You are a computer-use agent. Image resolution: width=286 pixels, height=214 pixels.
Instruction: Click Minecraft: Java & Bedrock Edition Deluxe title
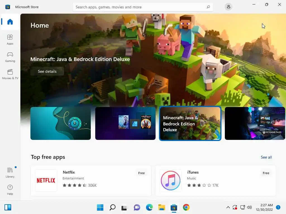(x=80, y=59)
